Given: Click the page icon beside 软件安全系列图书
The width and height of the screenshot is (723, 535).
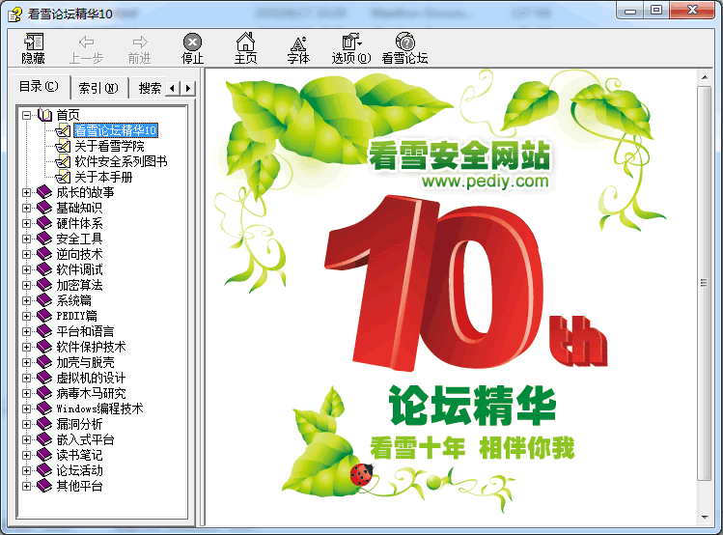Looking at the screenshot, I should [63, 161].
